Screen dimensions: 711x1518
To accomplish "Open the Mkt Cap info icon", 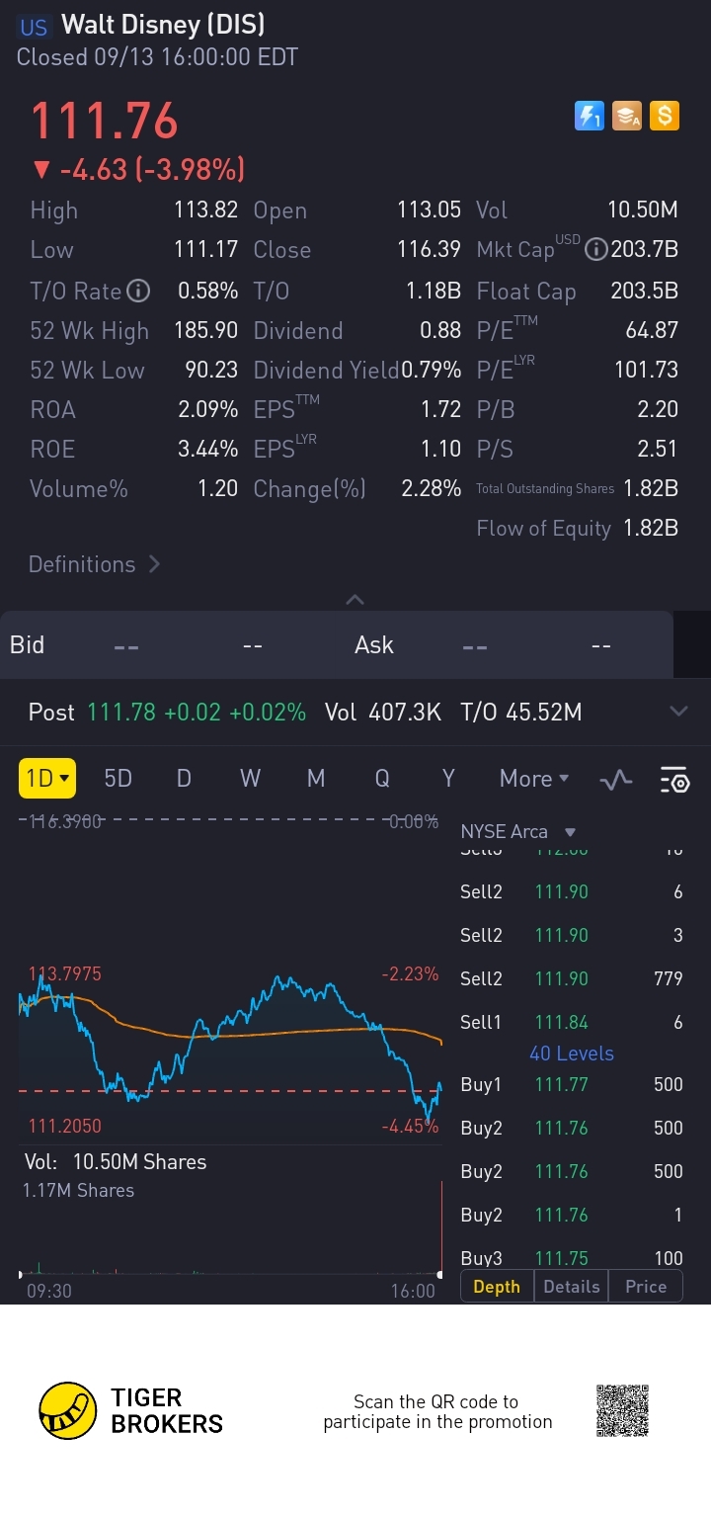I will [595, 250].
